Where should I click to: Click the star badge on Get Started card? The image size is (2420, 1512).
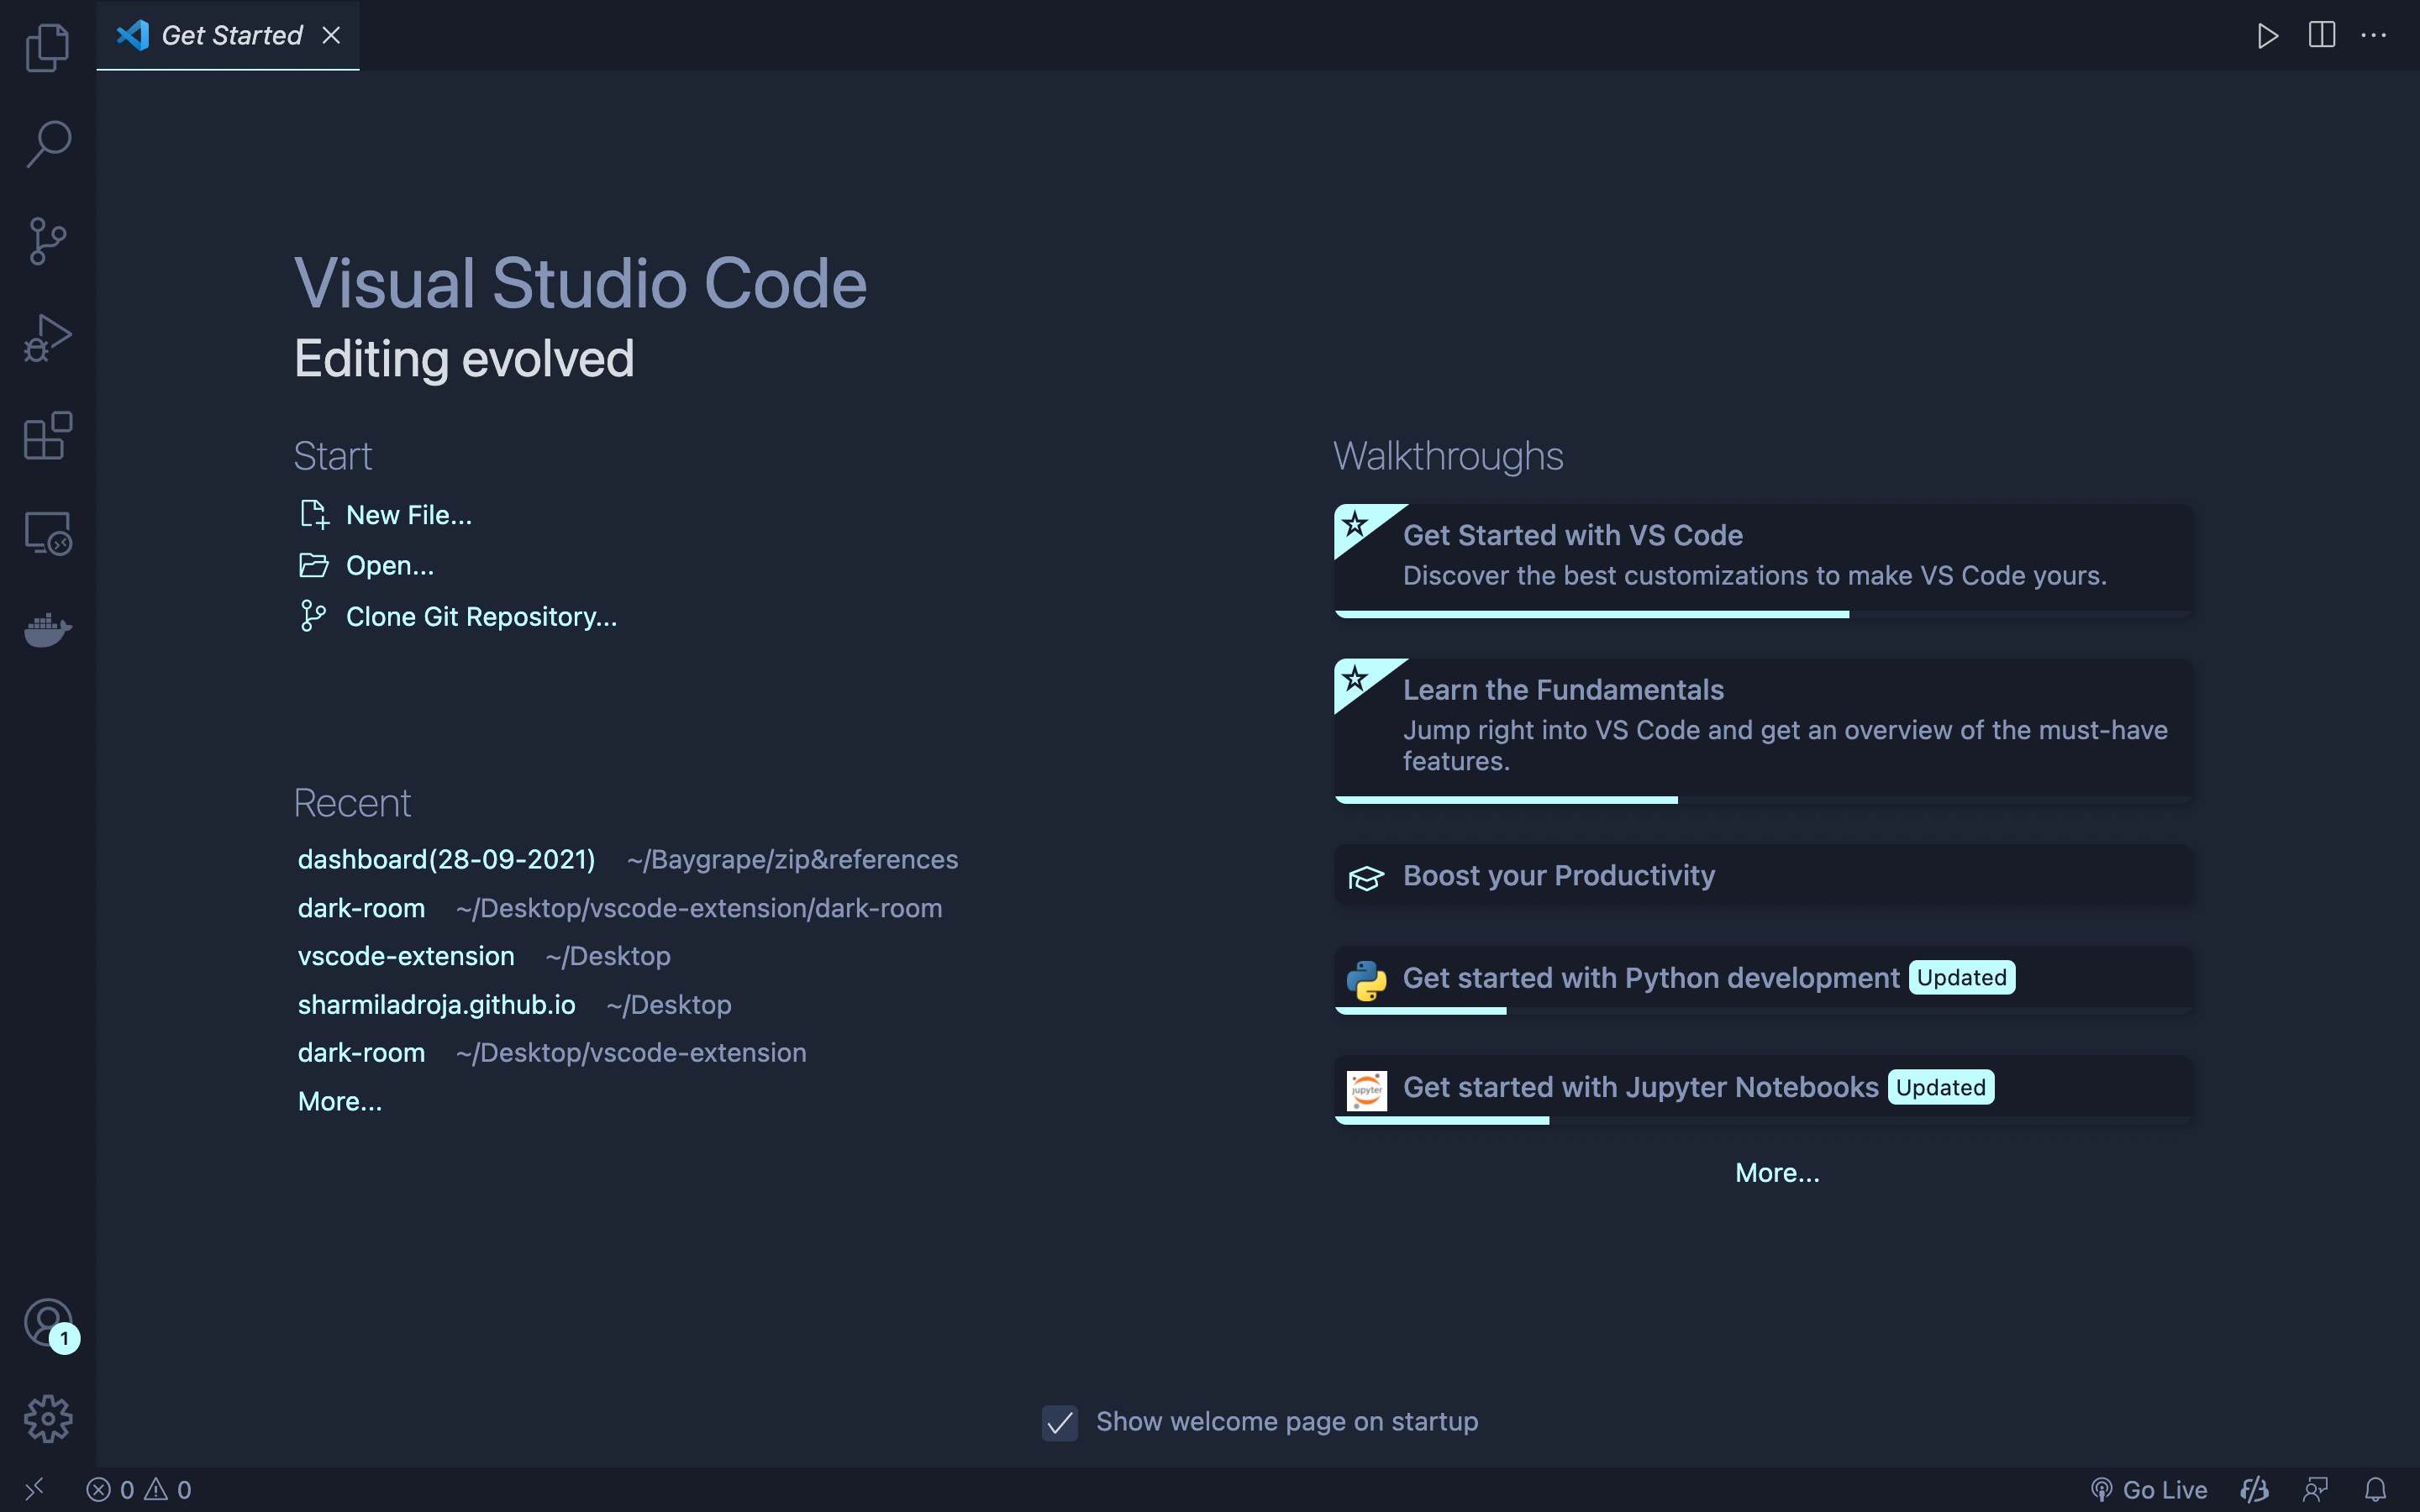pos(1355,524)
